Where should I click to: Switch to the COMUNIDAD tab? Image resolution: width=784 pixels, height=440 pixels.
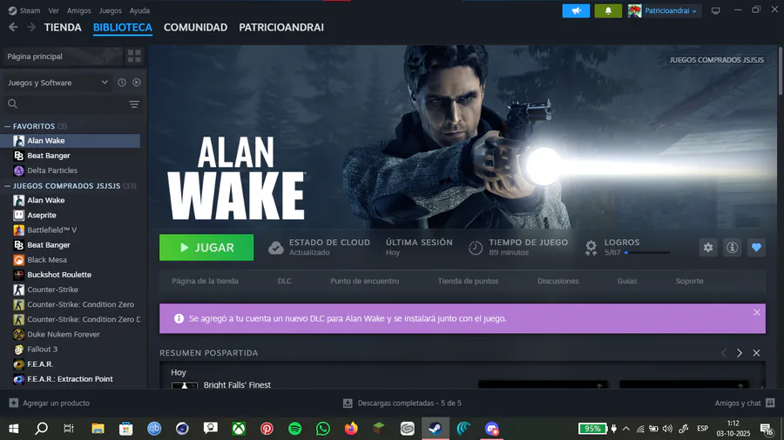(x=195, y=28)
